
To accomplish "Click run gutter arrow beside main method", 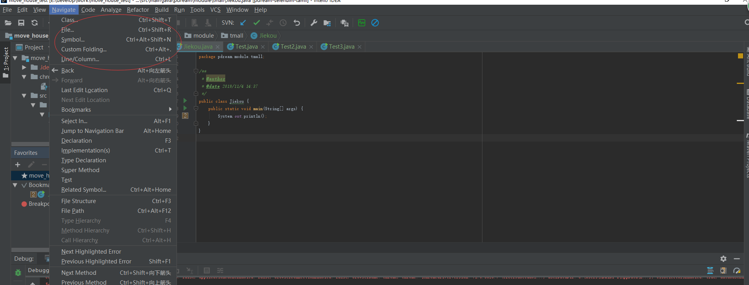I will [185, 108].
